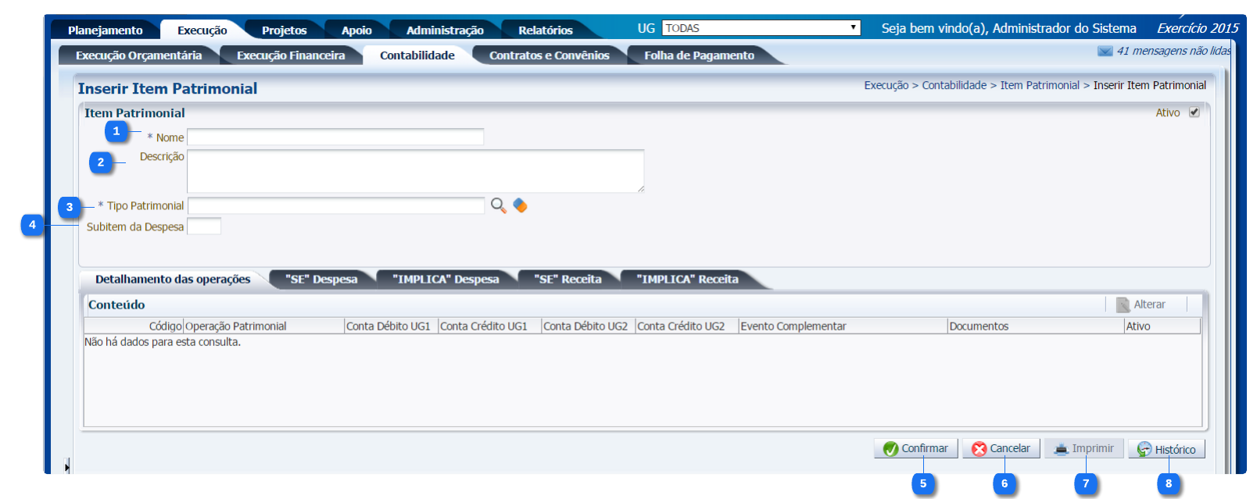1257x499 pixels.
Task: Click the Imprimir printer button
Action: tap(1083, 449)
